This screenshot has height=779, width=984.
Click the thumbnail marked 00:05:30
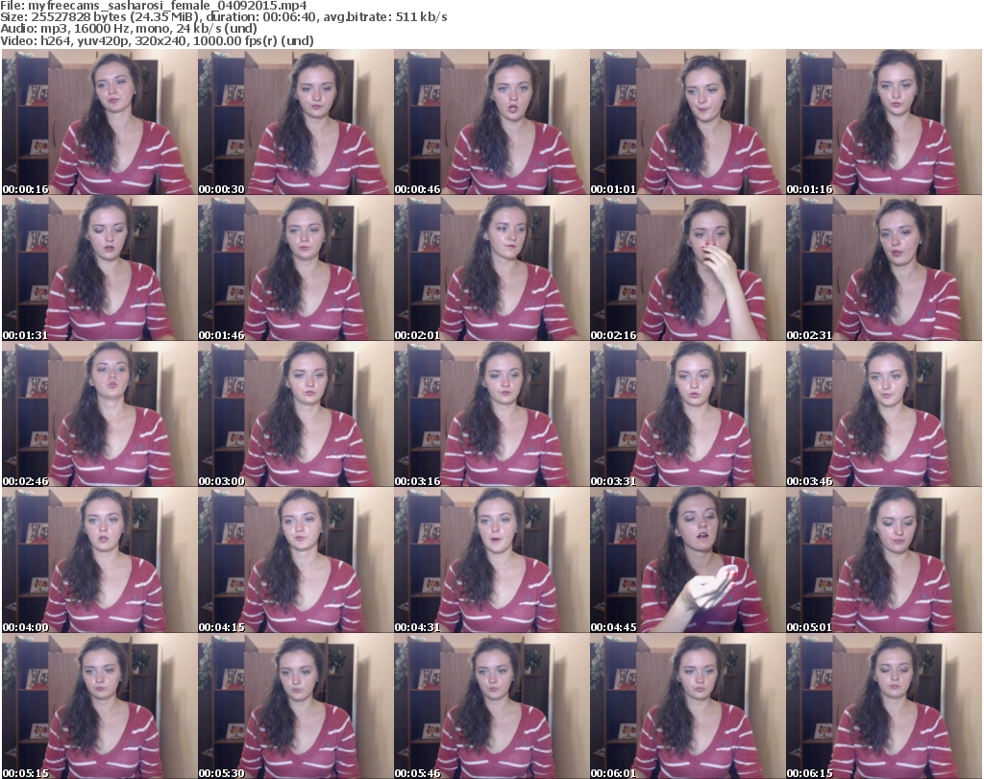(x=295, y=707)
